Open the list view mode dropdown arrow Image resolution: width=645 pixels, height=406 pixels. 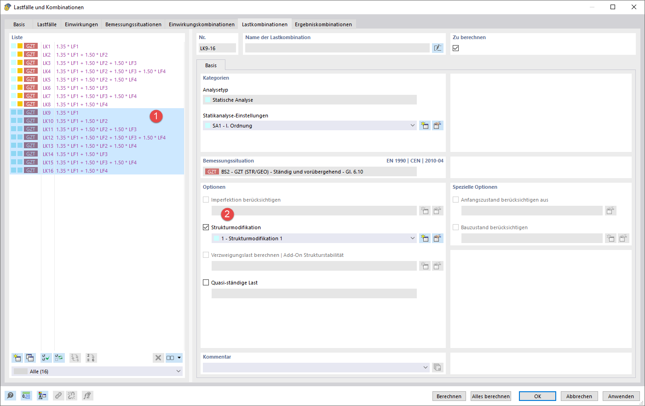point(179,358)
